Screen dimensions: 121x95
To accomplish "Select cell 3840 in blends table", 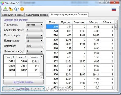I will point(22,61).
